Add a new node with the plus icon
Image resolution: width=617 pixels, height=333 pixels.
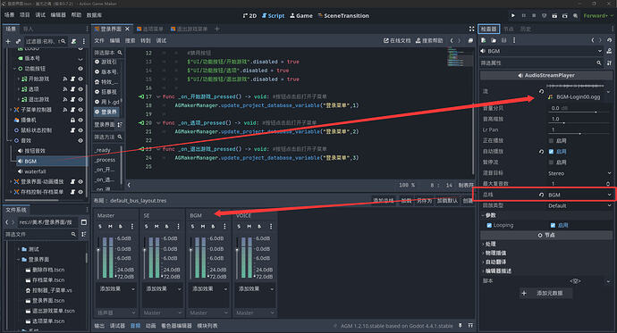(8, 41)
